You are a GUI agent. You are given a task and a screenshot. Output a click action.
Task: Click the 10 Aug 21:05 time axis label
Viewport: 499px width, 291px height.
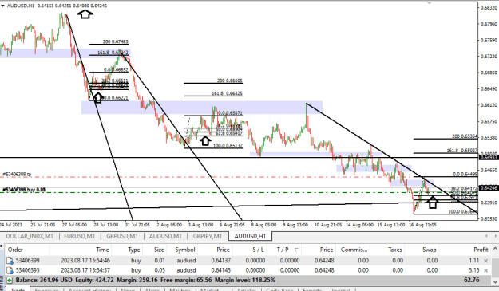(328, 225)
